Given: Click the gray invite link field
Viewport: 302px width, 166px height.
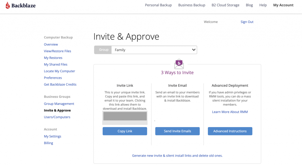Looking at the screenshot, I should (125, 116).
